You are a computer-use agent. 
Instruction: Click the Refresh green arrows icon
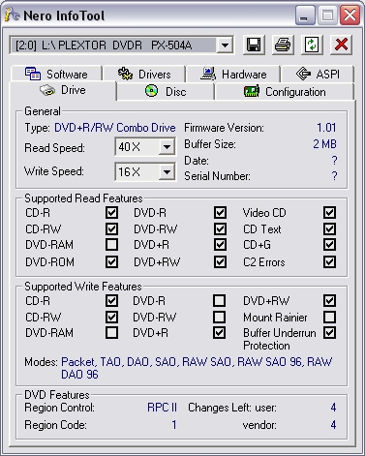pyautogui.click(x=312, y=45)
